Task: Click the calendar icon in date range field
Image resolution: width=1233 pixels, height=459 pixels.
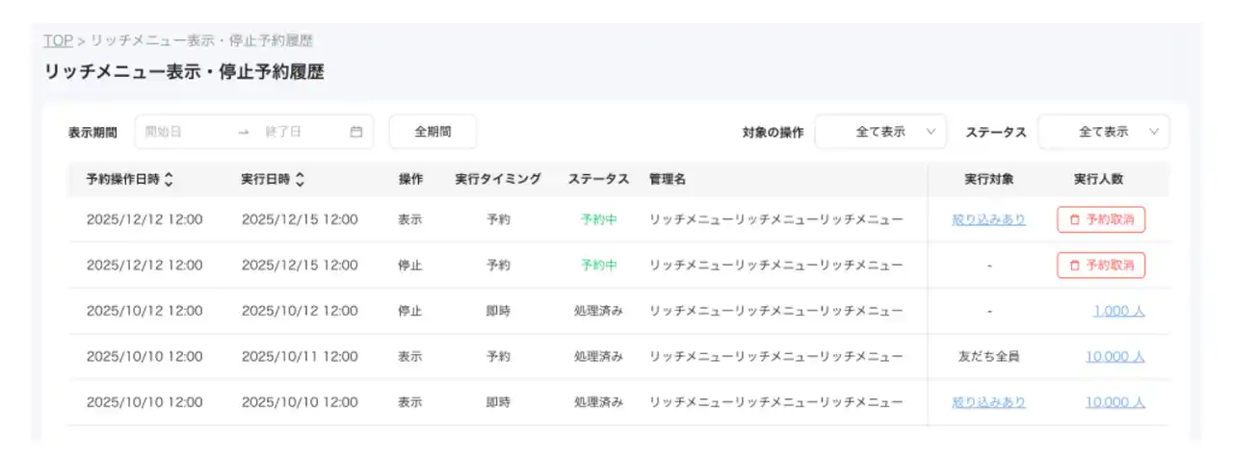Action: tap(356, 132)
